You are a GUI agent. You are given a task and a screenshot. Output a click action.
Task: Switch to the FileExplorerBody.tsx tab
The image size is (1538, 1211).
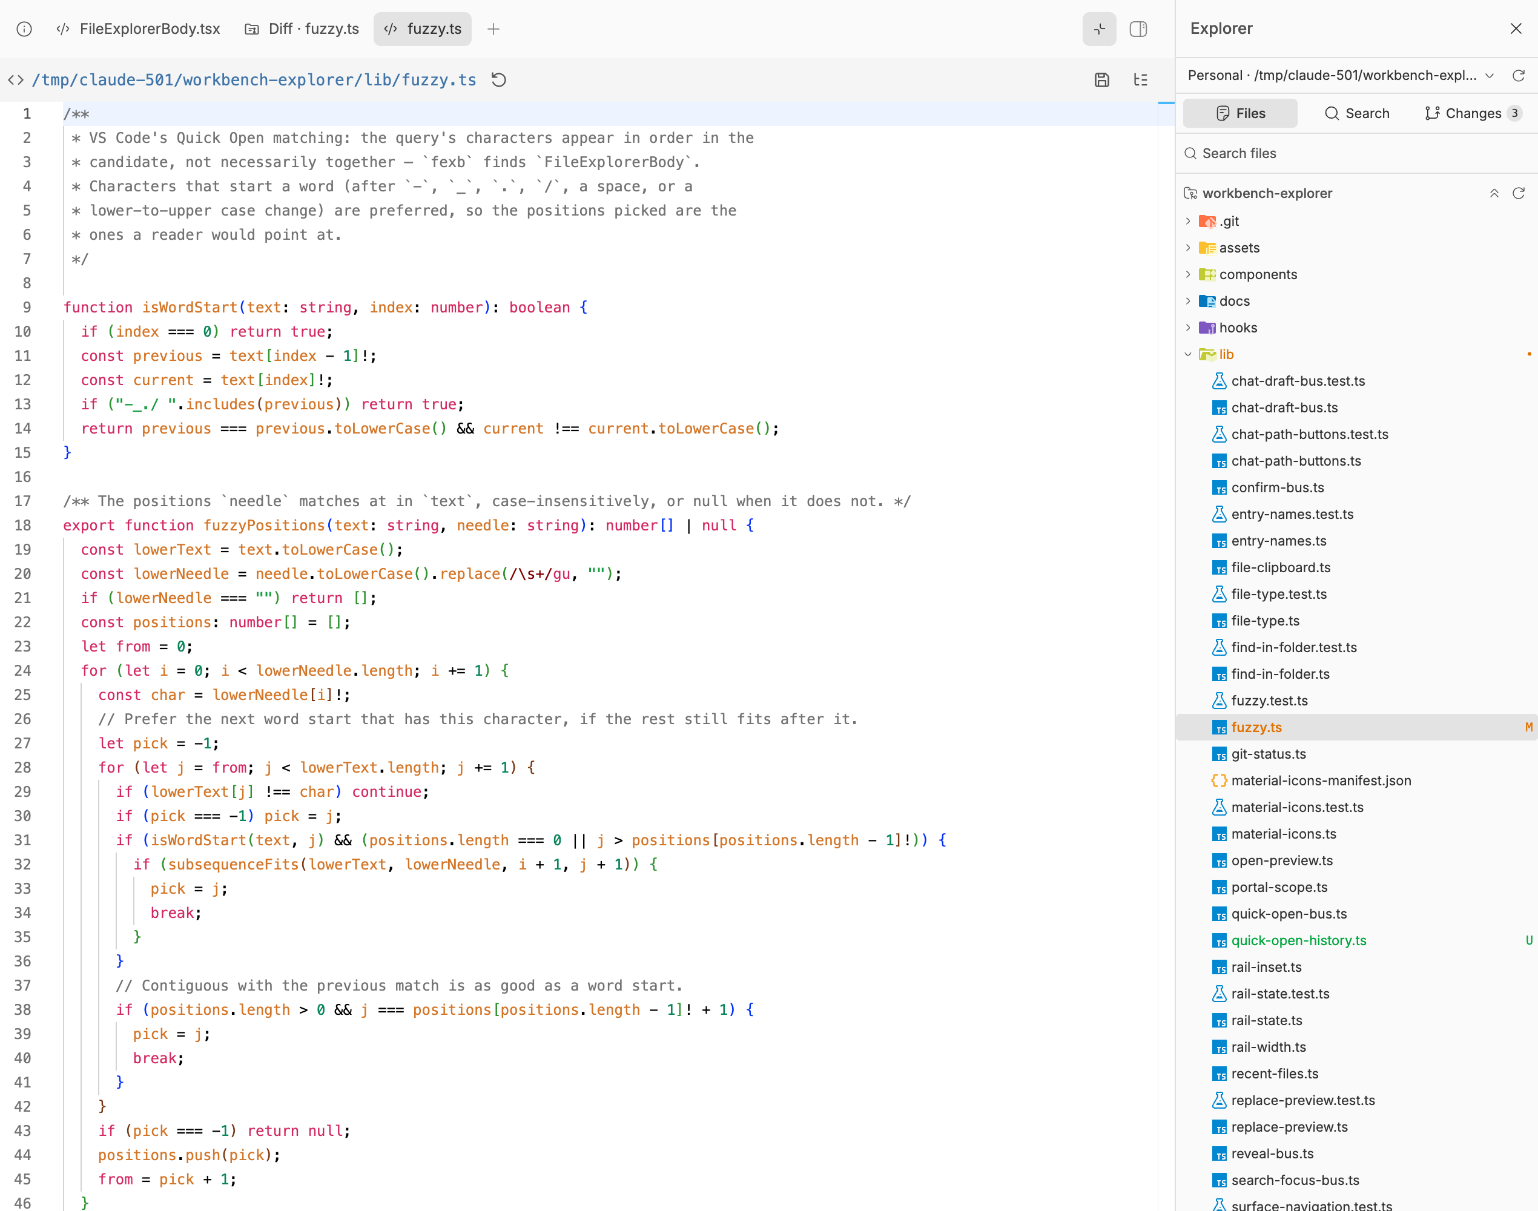click(139, 29)
